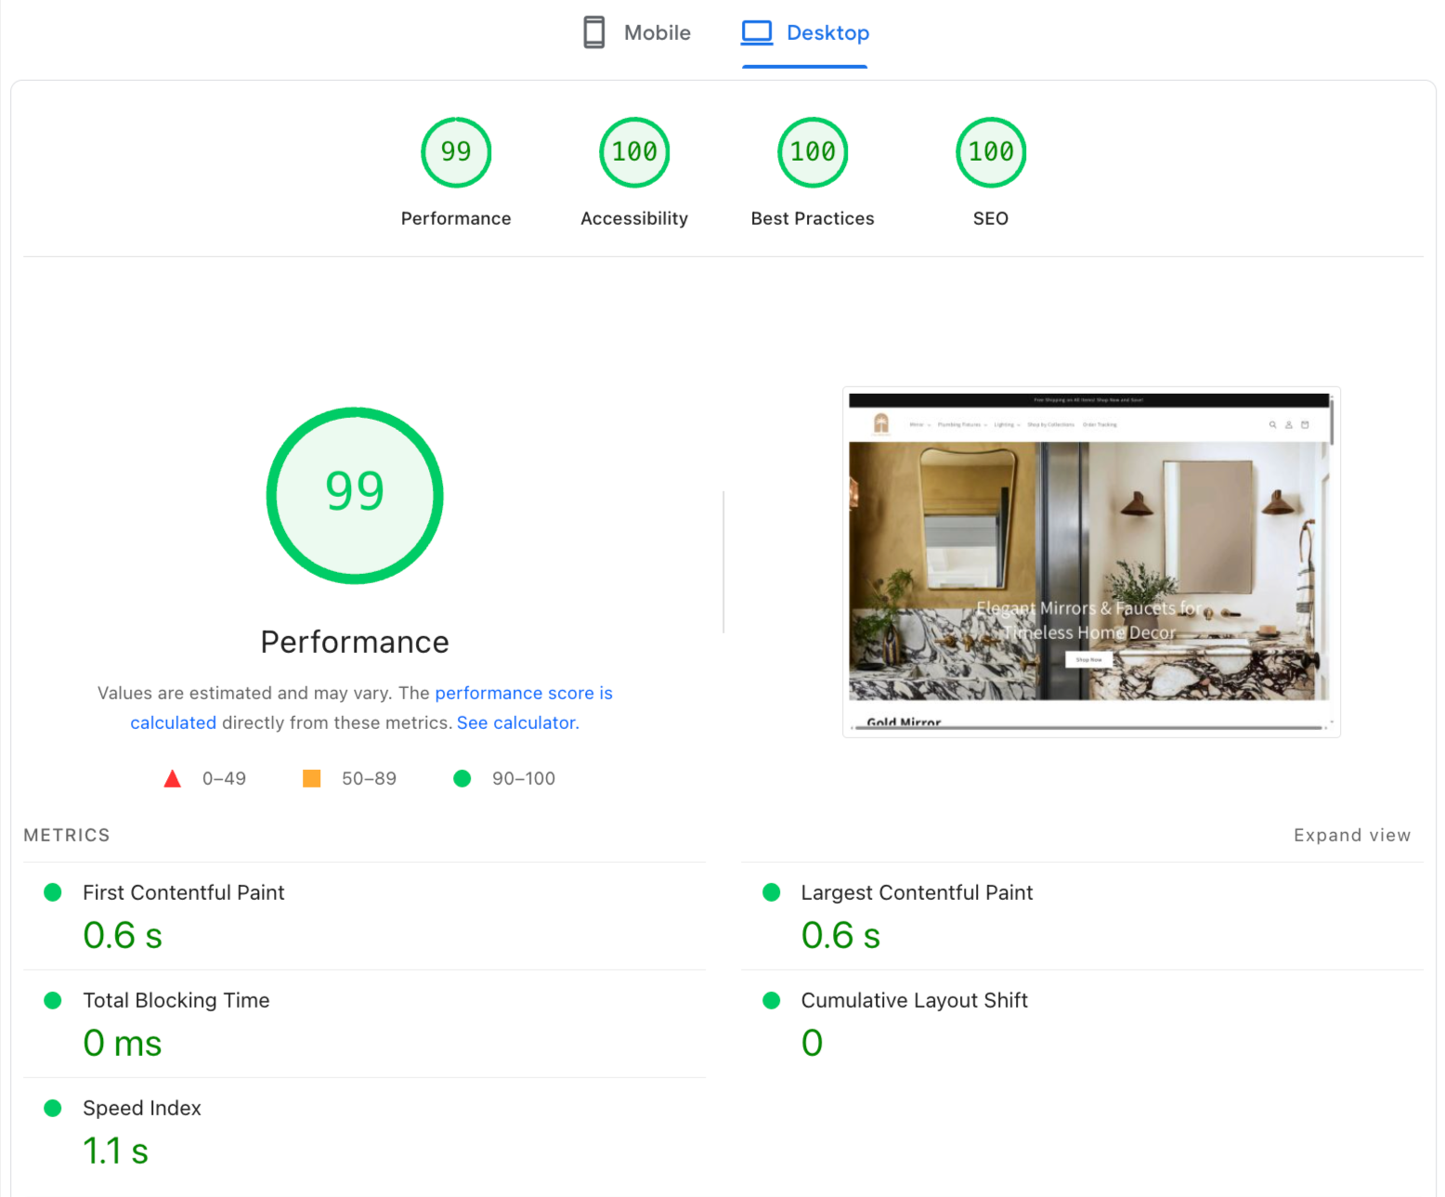Click the SEO 100 score gauge

pos(991,152)
